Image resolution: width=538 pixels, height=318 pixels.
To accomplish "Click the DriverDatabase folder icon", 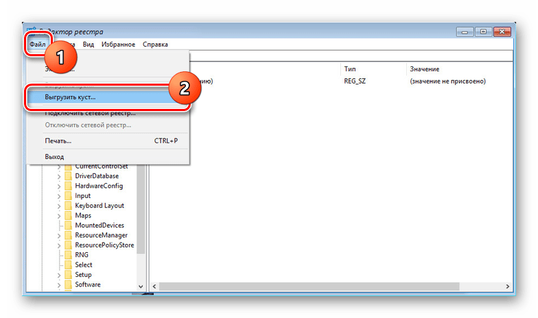I will (x=69, y=176).
